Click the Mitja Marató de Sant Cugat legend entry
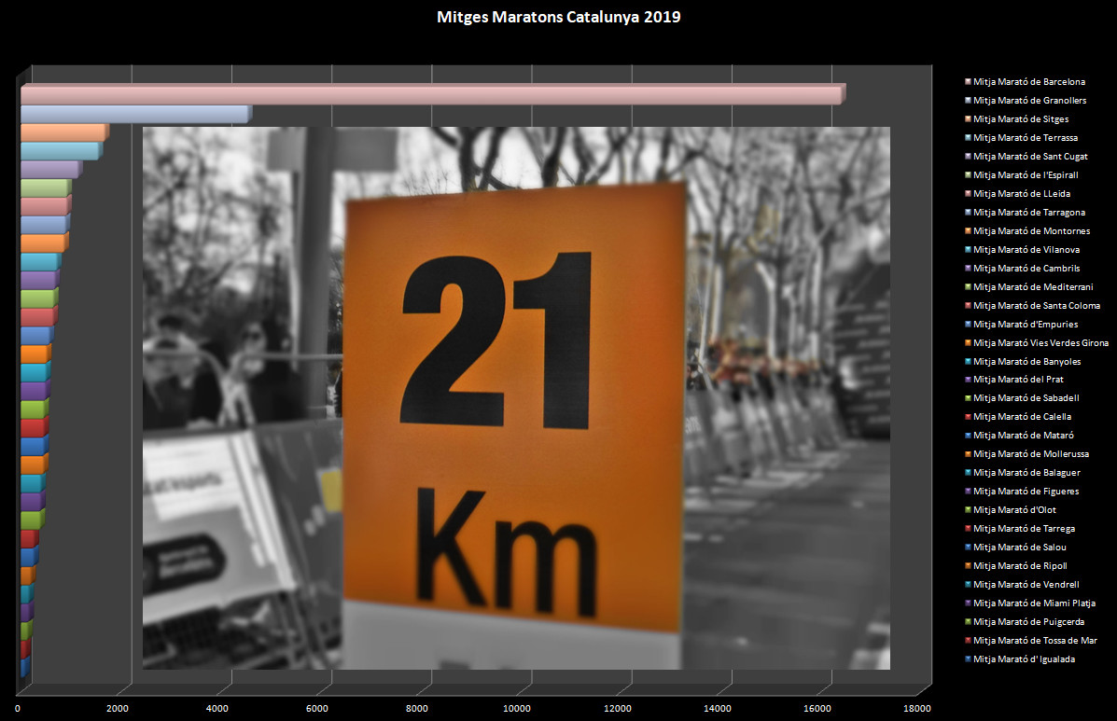1117x721 pixels. 1029,157
